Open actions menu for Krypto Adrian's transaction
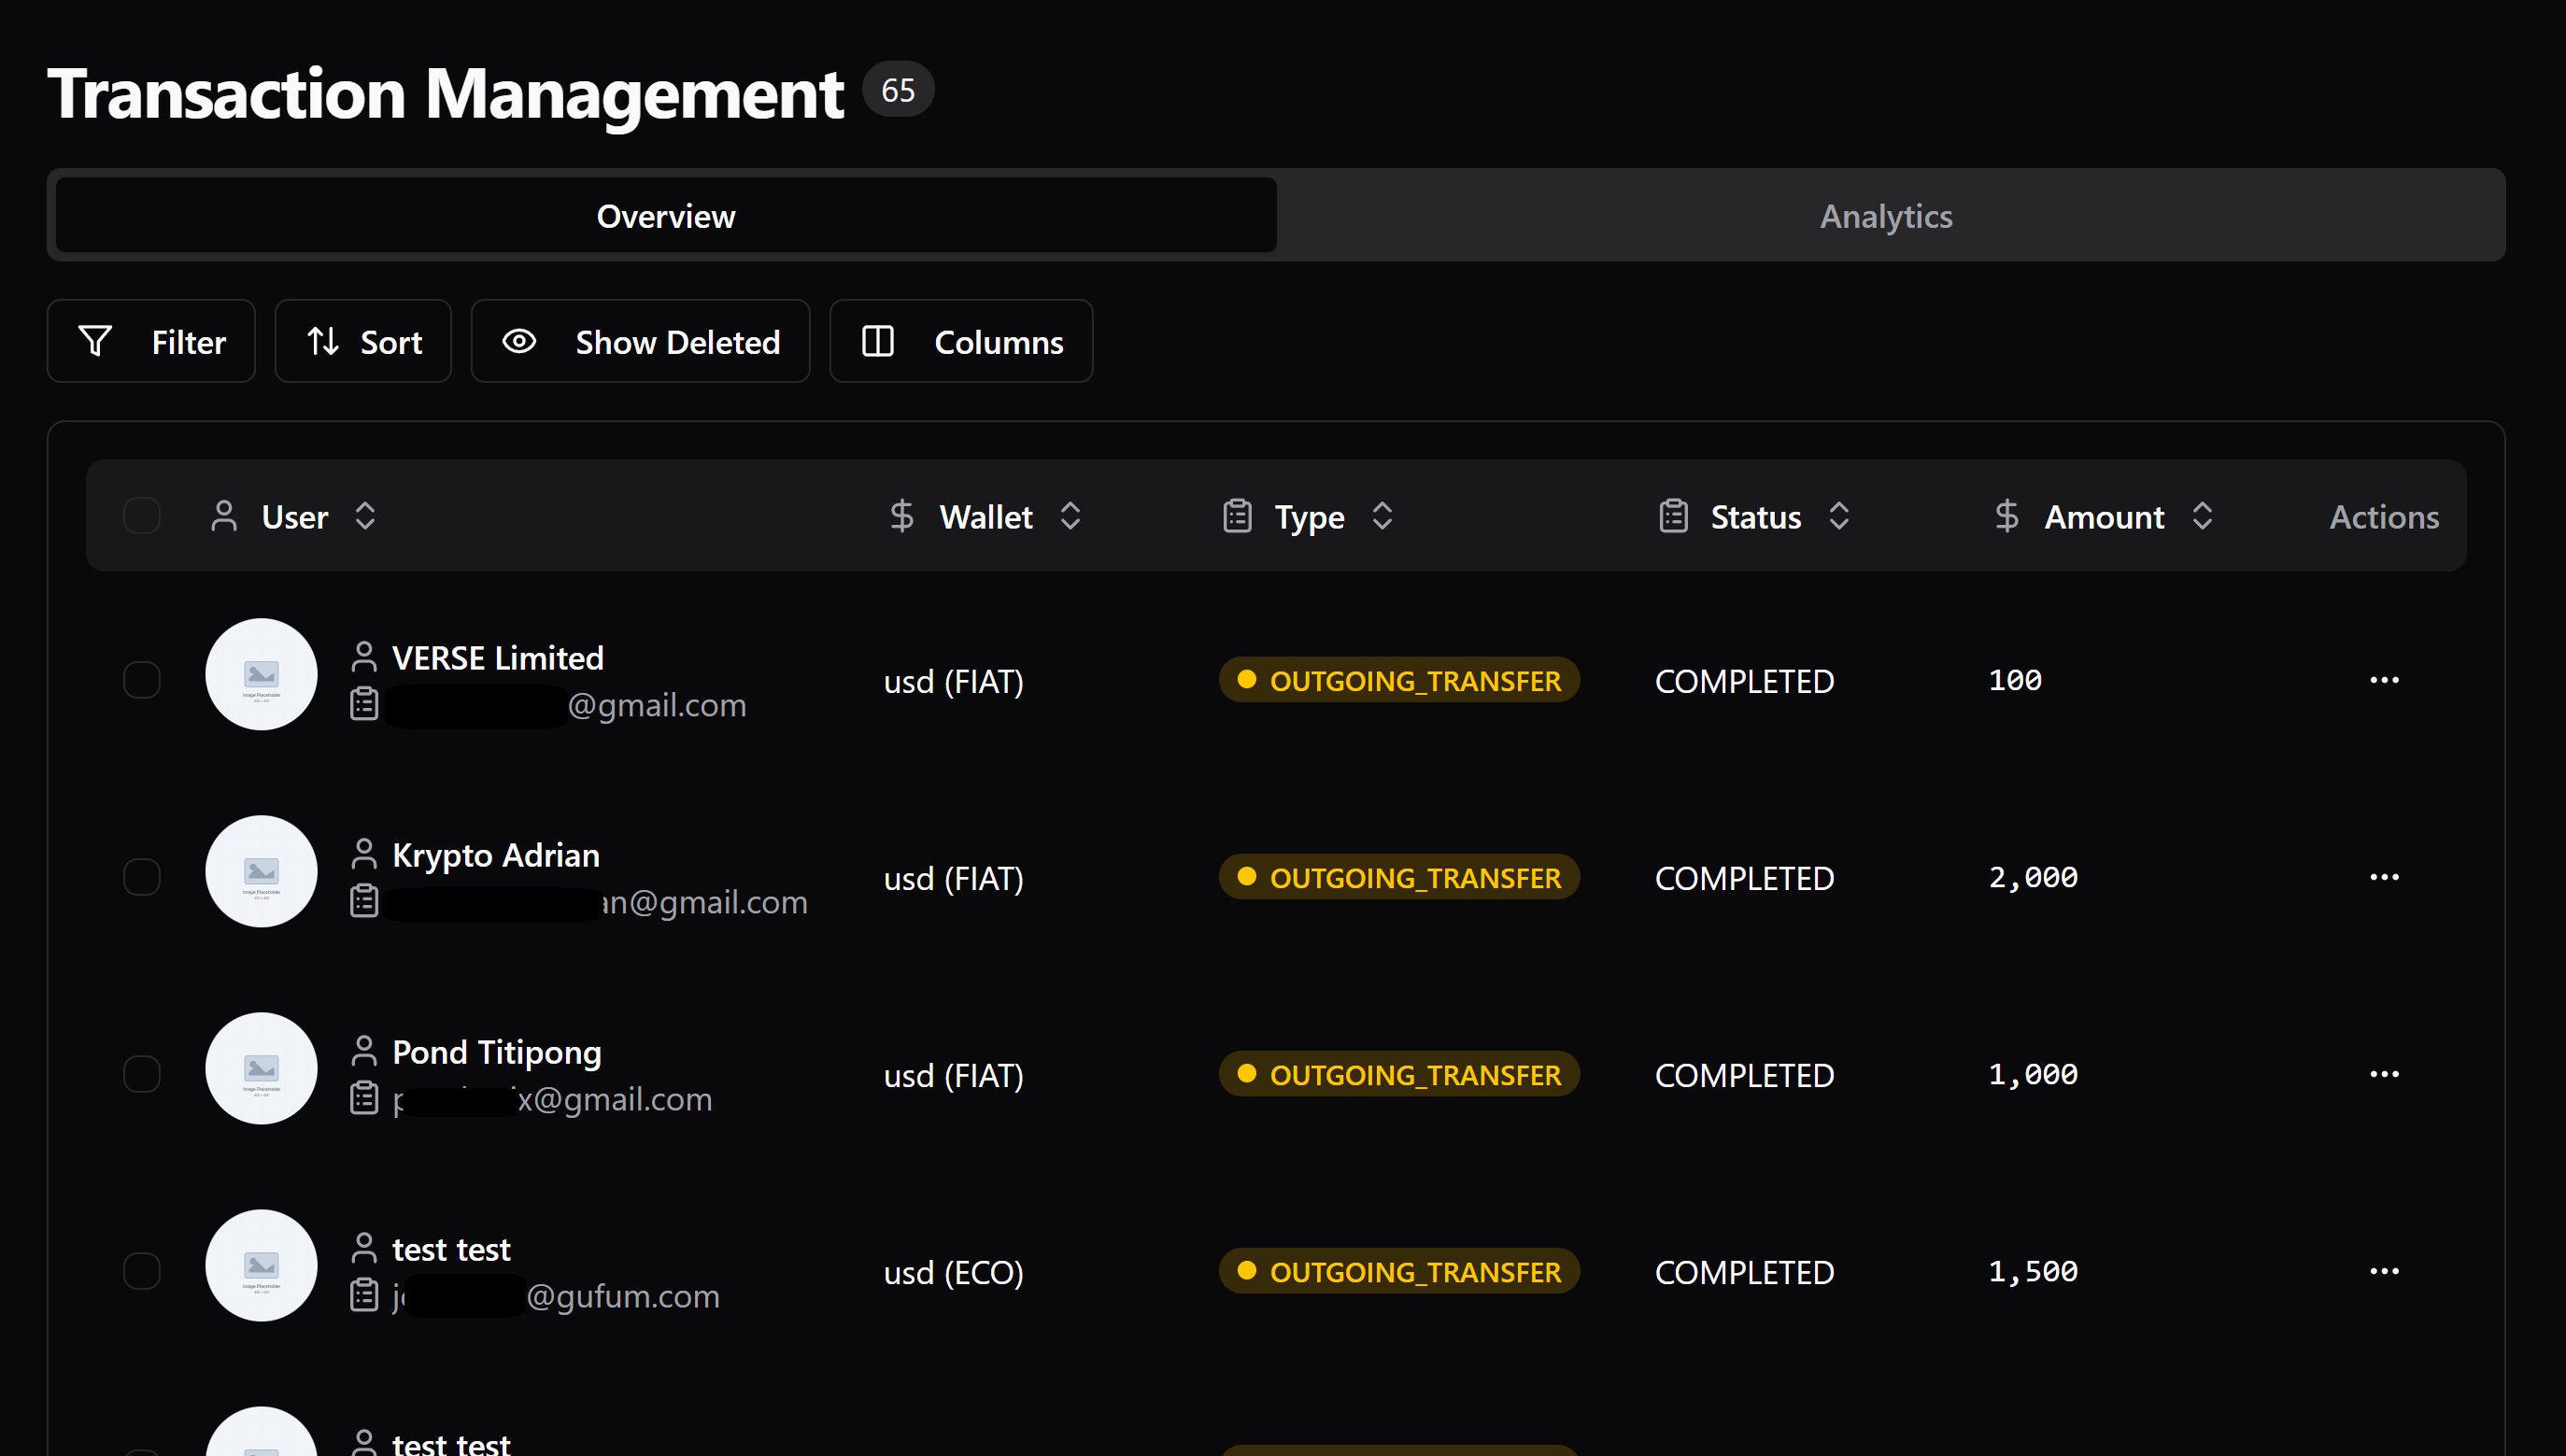The height and width of the screenshot is (1456, 2566). click(x=2386, y=876)
